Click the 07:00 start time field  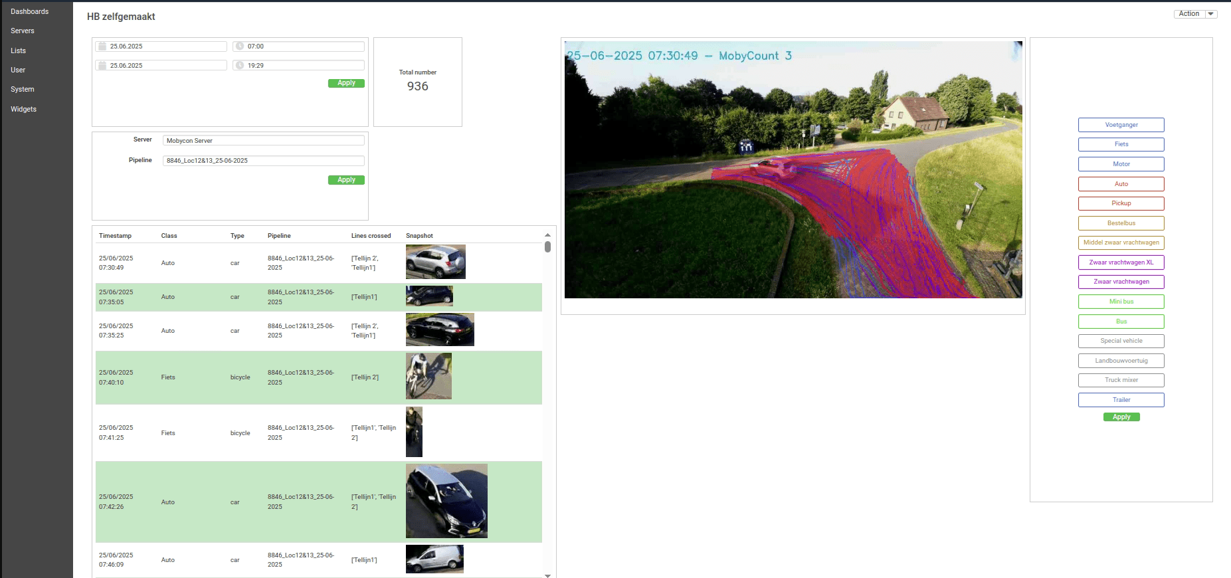click(x=299, y=47)
